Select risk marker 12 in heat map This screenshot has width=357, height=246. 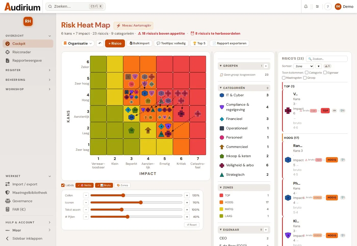coord(131,130)
